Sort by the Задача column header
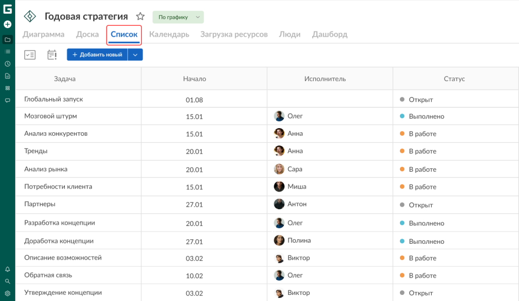 coord(65,79)
